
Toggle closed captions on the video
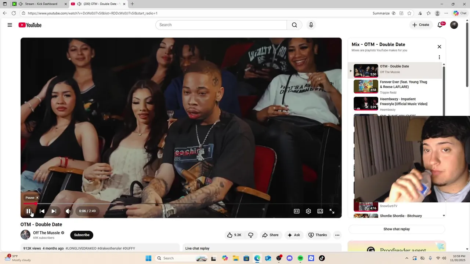297,211
